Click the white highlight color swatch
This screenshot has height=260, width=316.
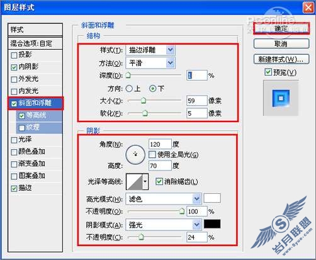coord(212,198)
